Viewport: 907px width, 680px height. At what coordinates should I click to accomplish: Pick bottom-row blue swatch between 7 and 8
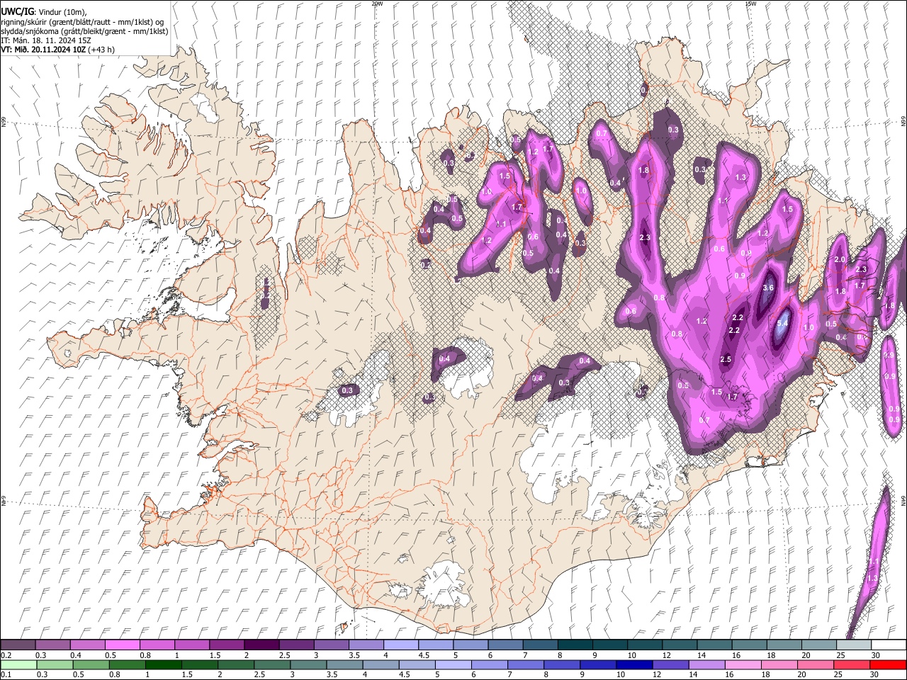[x=526, y=664]
